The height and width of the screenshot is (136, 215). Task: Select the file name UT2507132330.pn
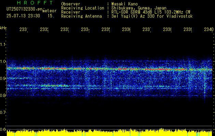click(x=24, y=9)
